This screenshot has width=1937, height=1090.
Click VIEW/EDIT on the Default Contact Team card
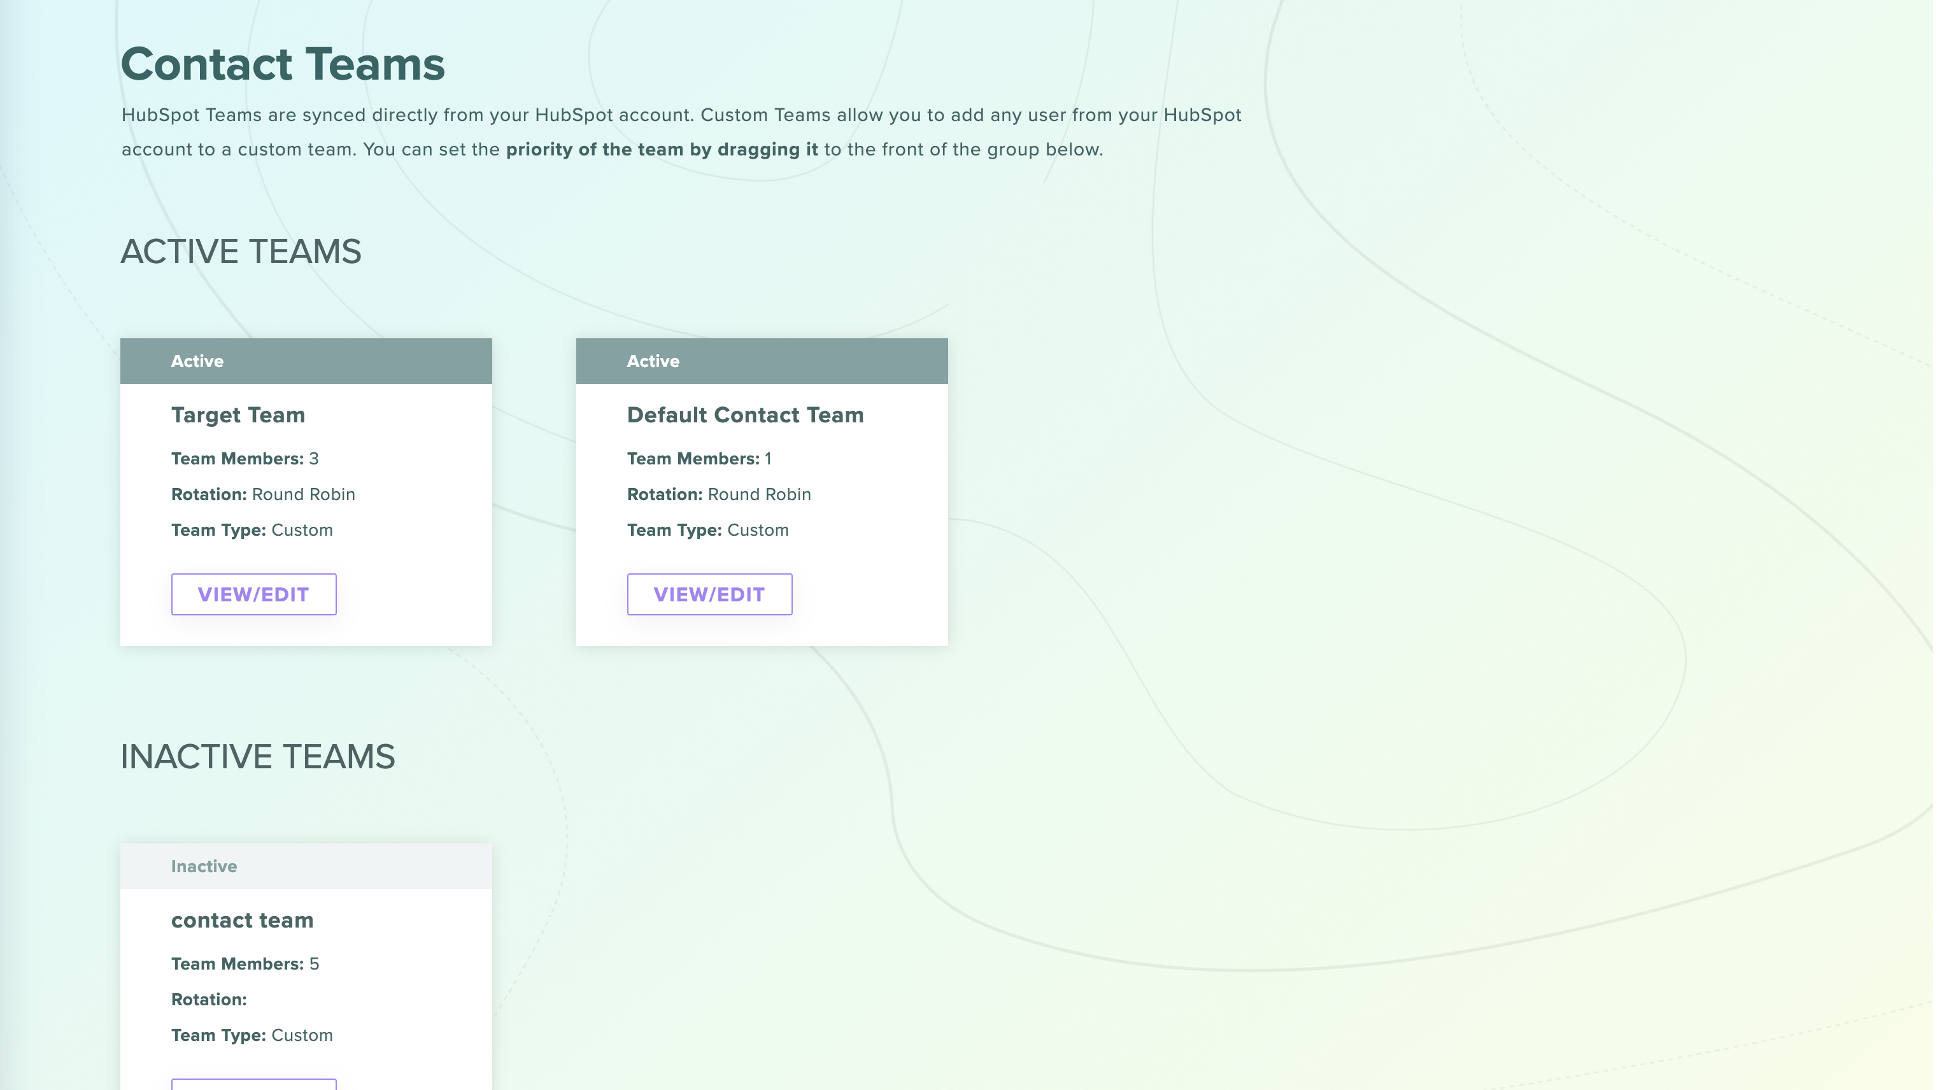click(x=709, y=594)
